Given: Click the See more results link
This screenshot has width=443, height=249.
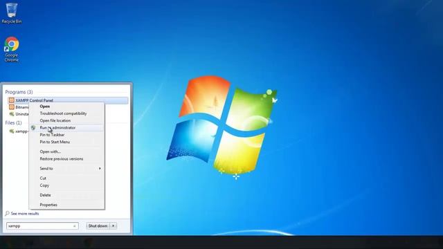Looking at the screenshot, I should pyautogui.click(x=25, y=214).
